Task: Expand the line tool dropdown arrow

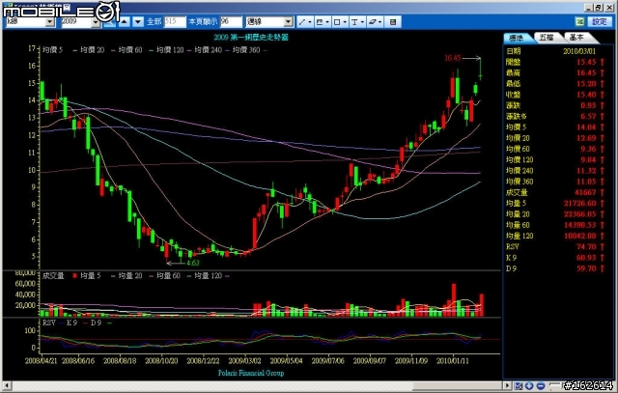Action: pyautogui.click(x=311, y=22)
